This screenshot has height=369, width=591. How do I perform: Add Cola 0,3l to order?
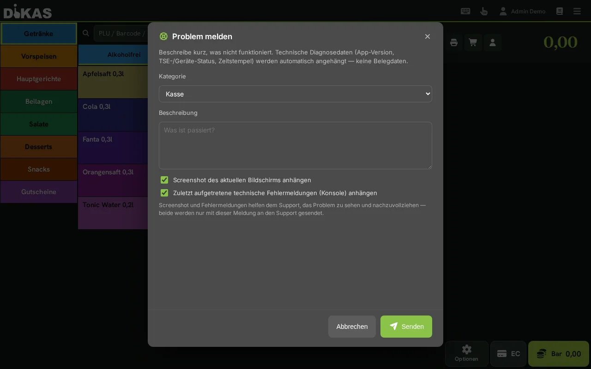[x=113, y=114]
